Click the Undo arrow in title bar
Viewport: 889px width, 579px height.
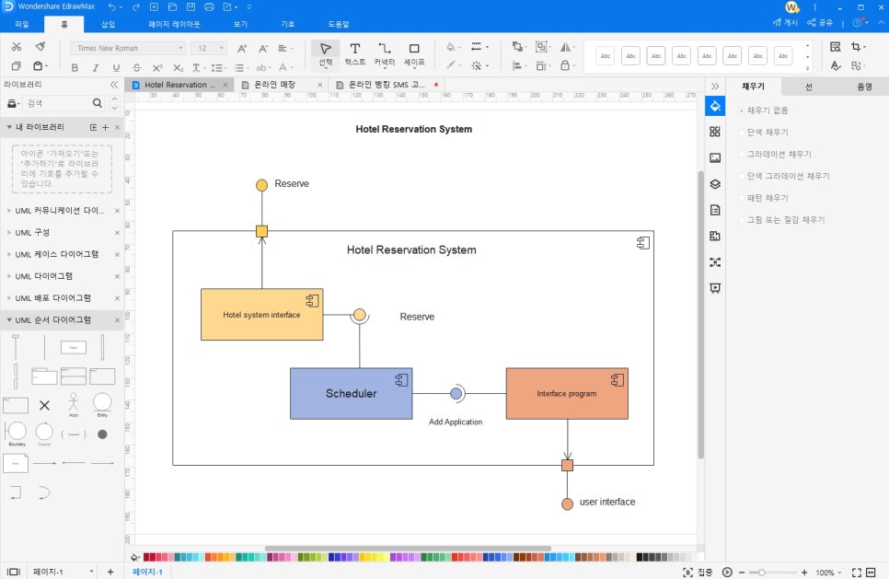point(111,6)
